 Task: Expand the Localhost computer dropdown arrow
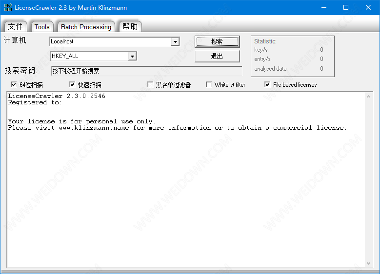(x=175, y=41)
